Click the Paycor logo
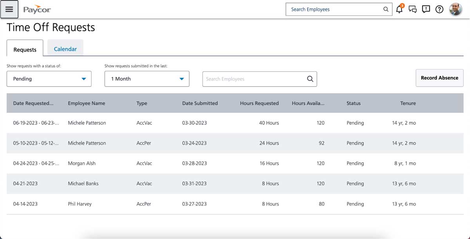The height and width of the screenshot is (239, 470). click(36, 9)
